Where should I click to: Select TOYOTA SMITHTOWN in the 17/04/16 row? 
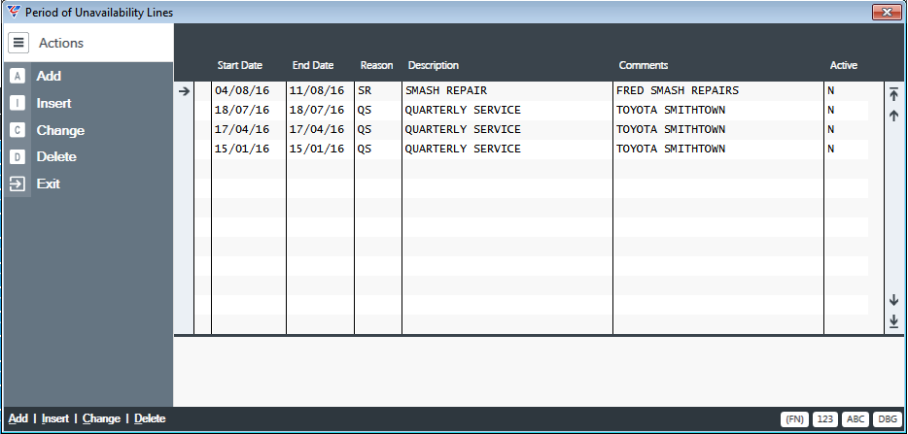coord(671,129)
